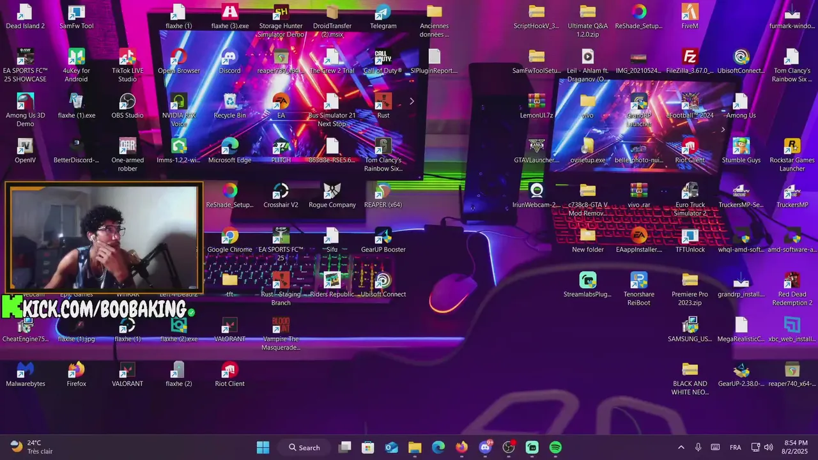Launch Euro Truck Simulator 2

[690, 200]
